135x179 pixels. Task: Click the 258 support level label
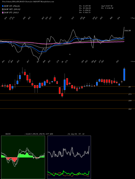click(130, 101)
